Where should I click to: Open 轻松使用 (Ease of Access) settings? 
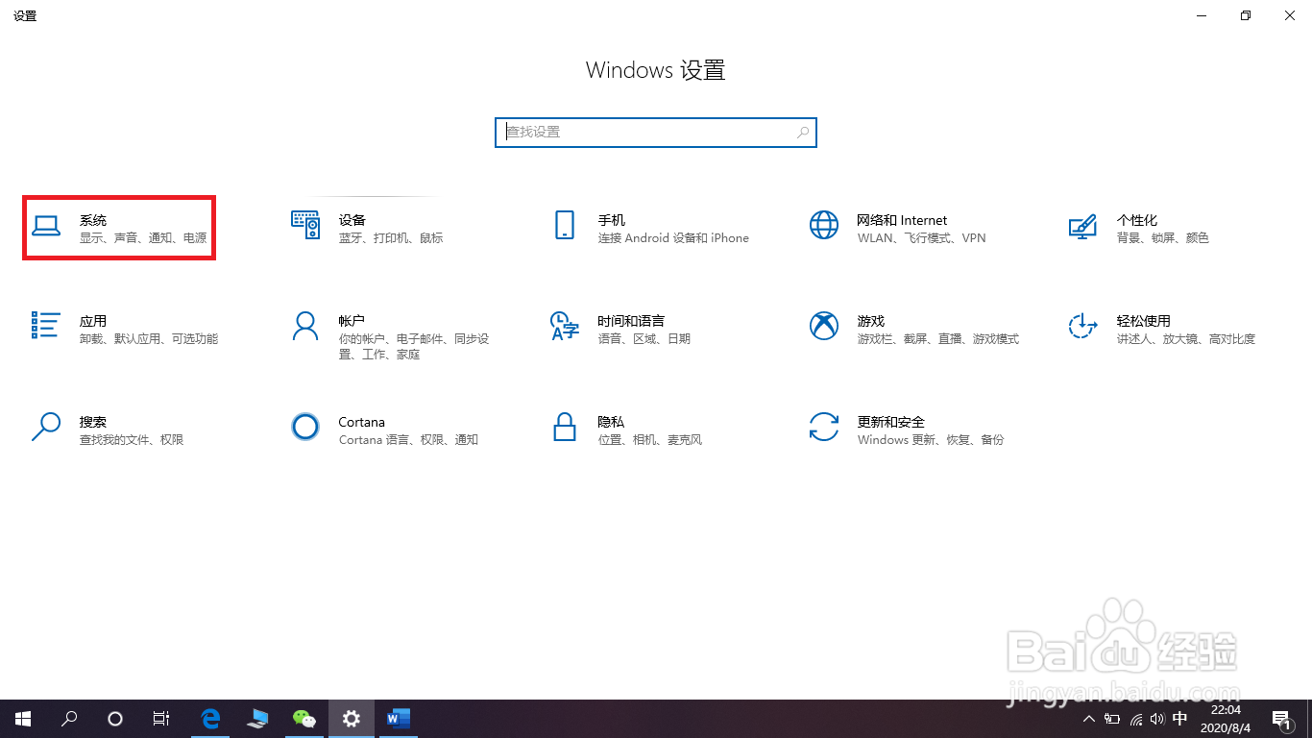coord(1161,329)
